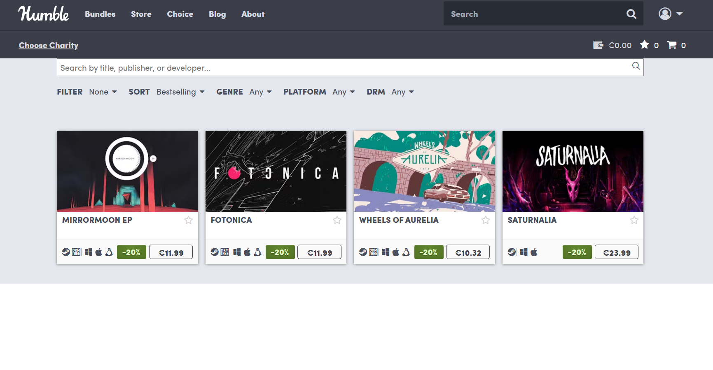The image size is (713, 370).
Task: Click the wallet balance icon
Action: (x=598, y=45)
